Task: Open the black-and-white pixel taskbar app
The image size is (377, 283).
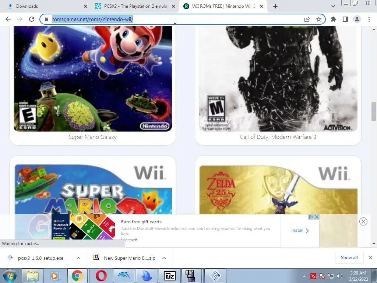Action: tap(191, 276)
